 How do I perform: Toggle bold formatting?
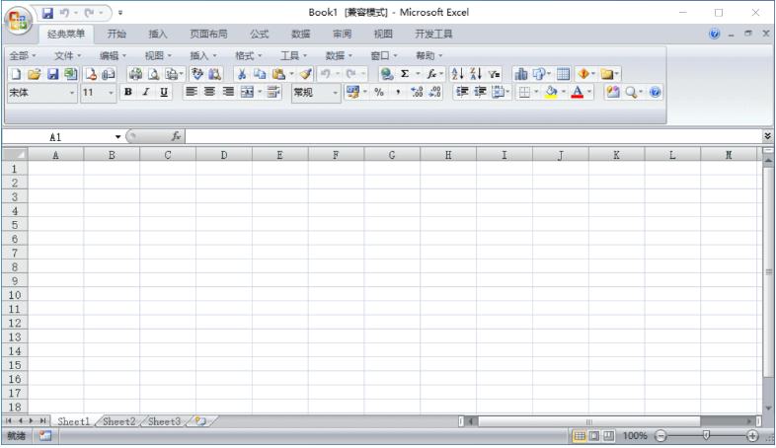(x=128, y=92)
